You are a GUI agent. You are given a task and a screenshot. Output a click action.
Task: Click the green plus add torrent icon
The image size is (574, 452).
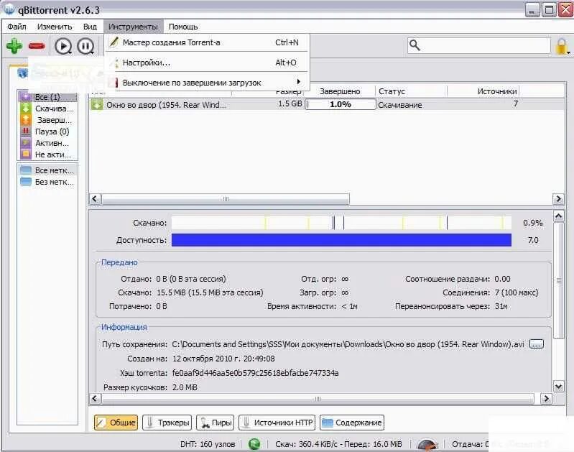point(14,46)
